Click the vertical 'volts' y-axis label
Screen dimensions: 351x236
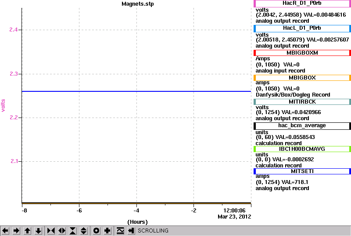coord(3,105)
